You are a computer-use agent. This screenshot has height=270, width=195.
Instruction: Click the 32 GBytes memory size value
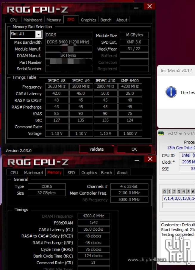[x=47, y=193]
